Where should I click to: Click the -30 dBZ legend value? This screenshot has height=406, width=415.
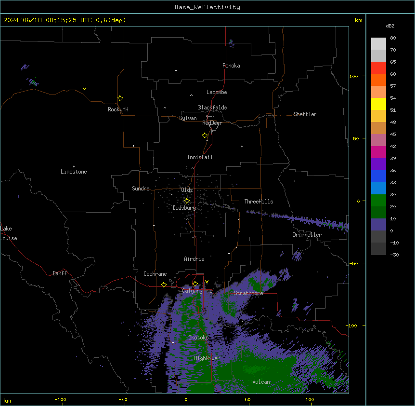pyautogui.click(x=394, y=255)
